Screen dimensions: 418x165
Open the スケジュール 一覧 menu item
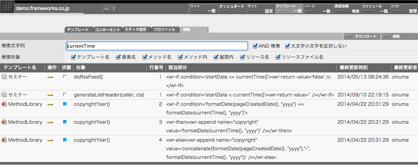(375, 9)
